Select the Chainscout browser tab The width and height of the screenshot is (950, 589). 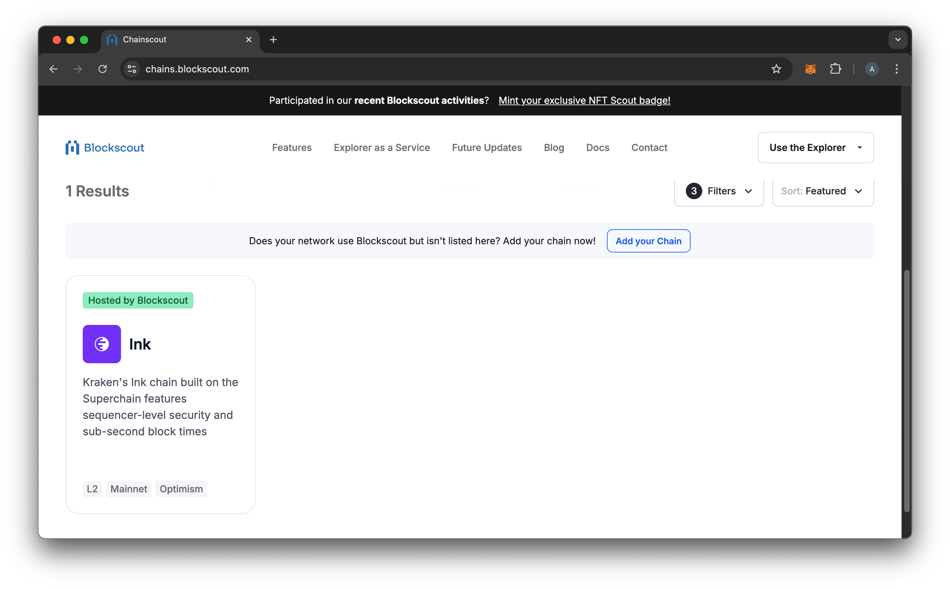click(180, 39)
